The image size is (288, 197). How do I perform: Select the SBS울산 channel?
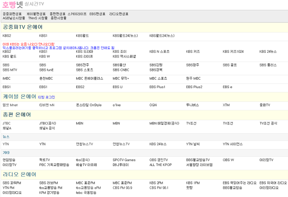tap(119, 65)
